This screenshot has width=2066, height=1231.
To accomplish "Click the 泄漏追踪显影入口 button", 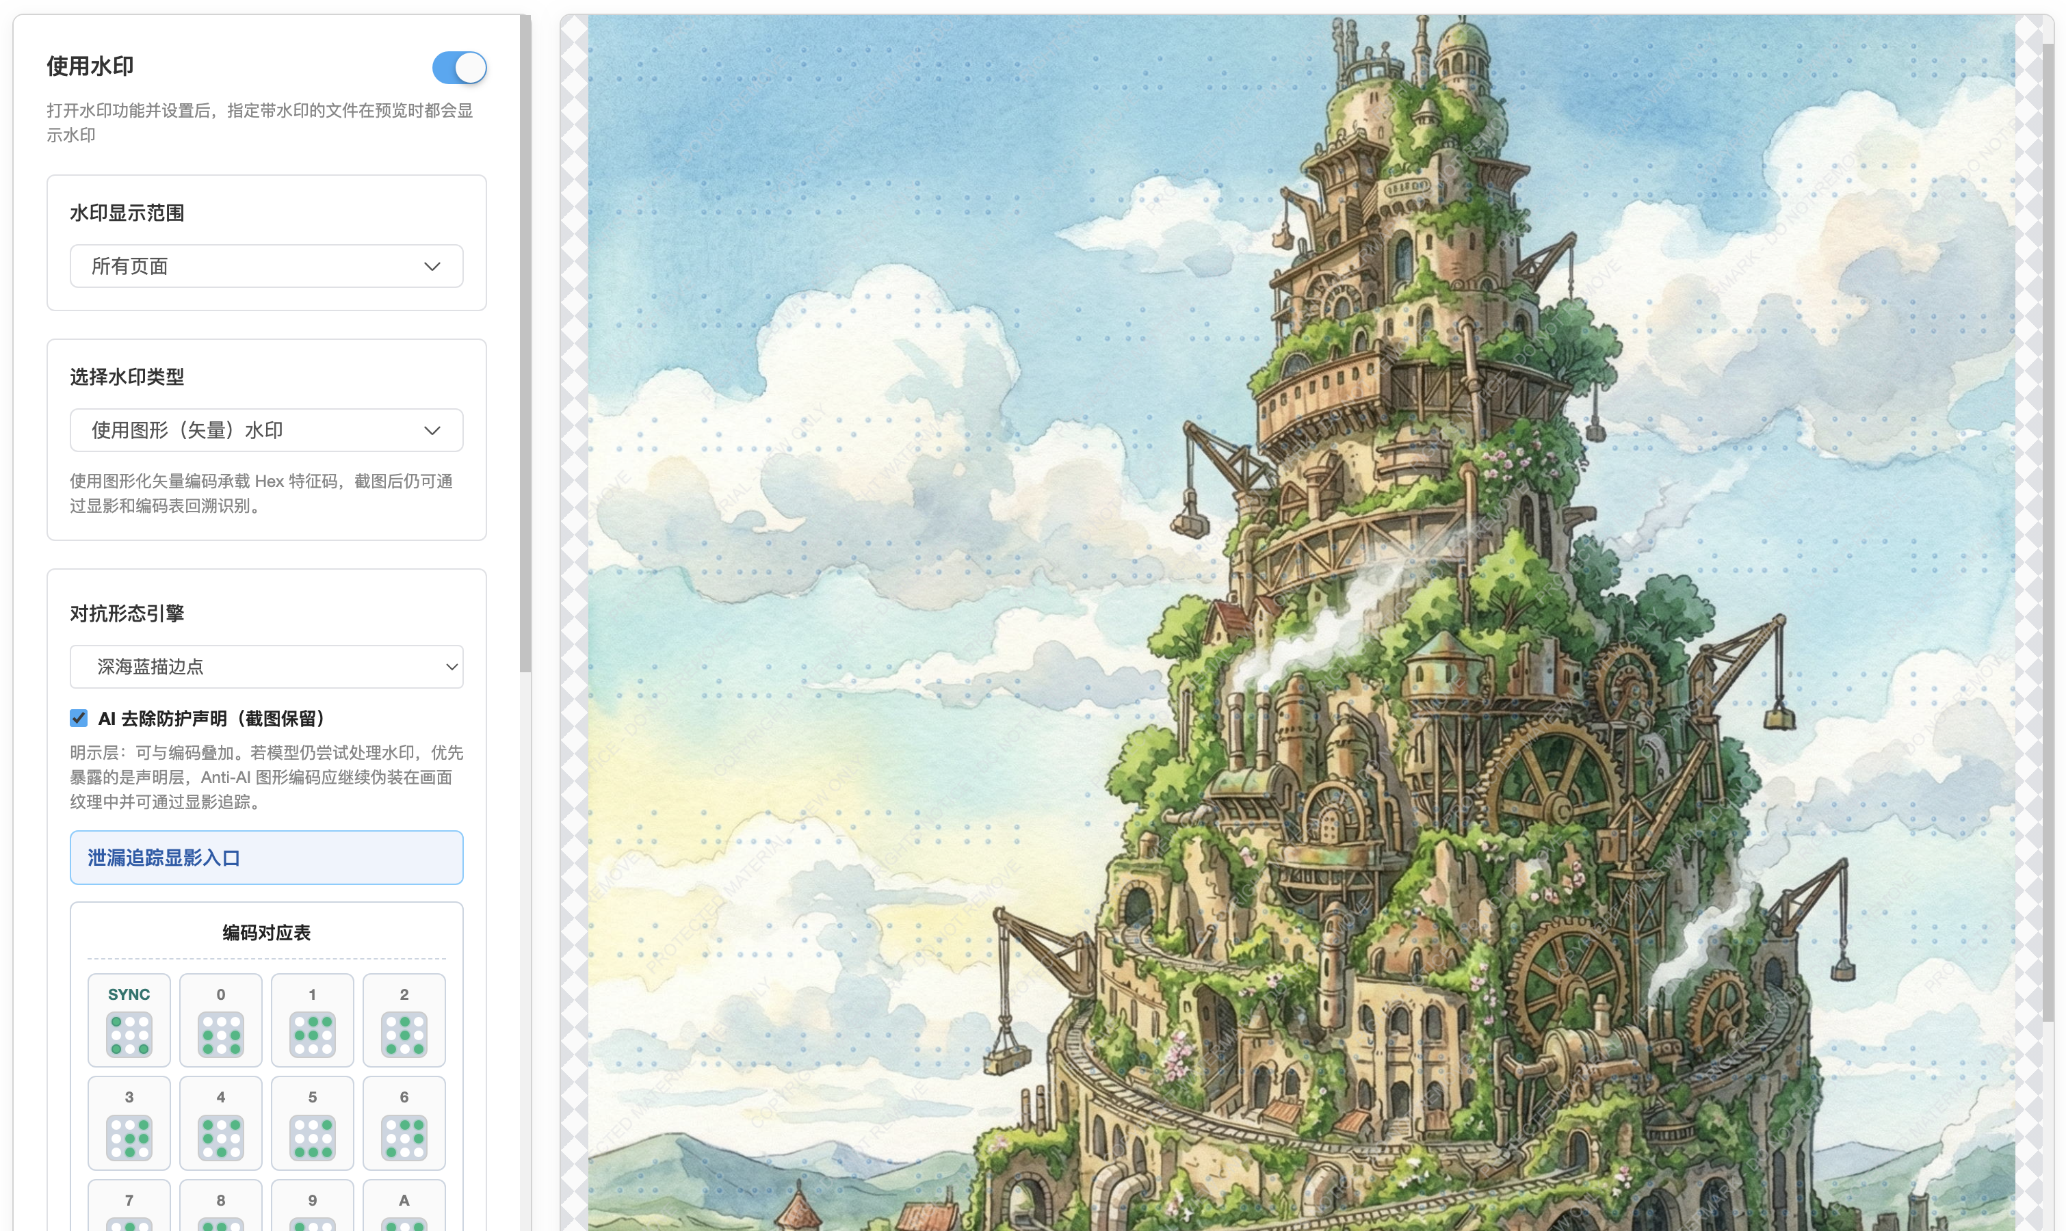I will coord(266,857).
